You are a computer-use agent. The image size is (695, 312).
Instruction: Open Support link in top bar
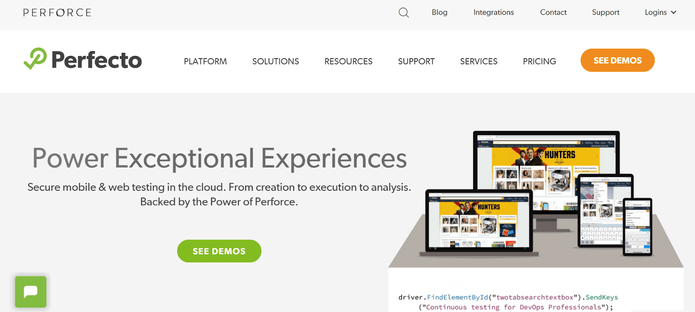(606, 13)
